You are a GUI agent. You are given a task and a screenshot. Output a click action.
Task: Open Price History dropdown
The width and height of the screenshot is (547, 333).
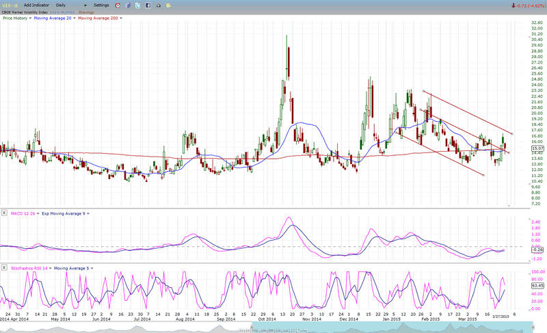click(x=29, y=18)
